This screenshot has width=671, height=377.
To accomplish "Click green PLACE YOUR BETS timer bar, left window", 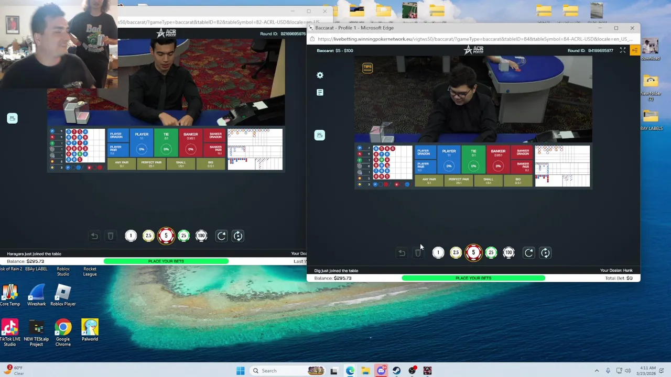I will click(x=166, y=261).
